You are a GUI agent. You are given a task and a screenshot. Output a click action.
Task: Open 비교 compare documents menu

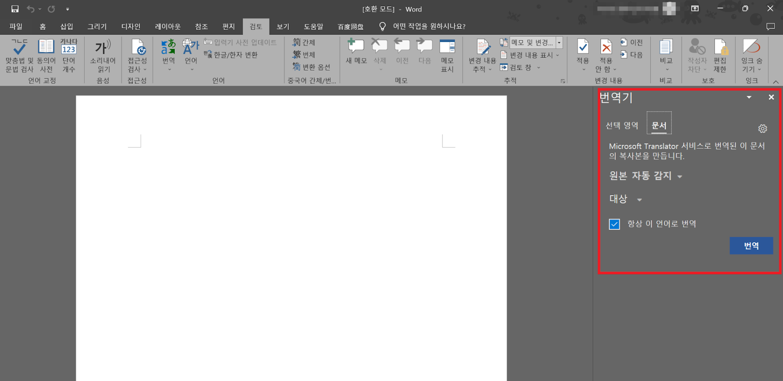click(x=666, y=56)
